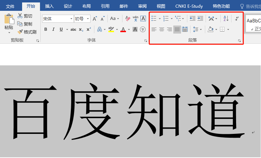
Task: Switch to the 布局 Layout tab
Action: (87, 6)
